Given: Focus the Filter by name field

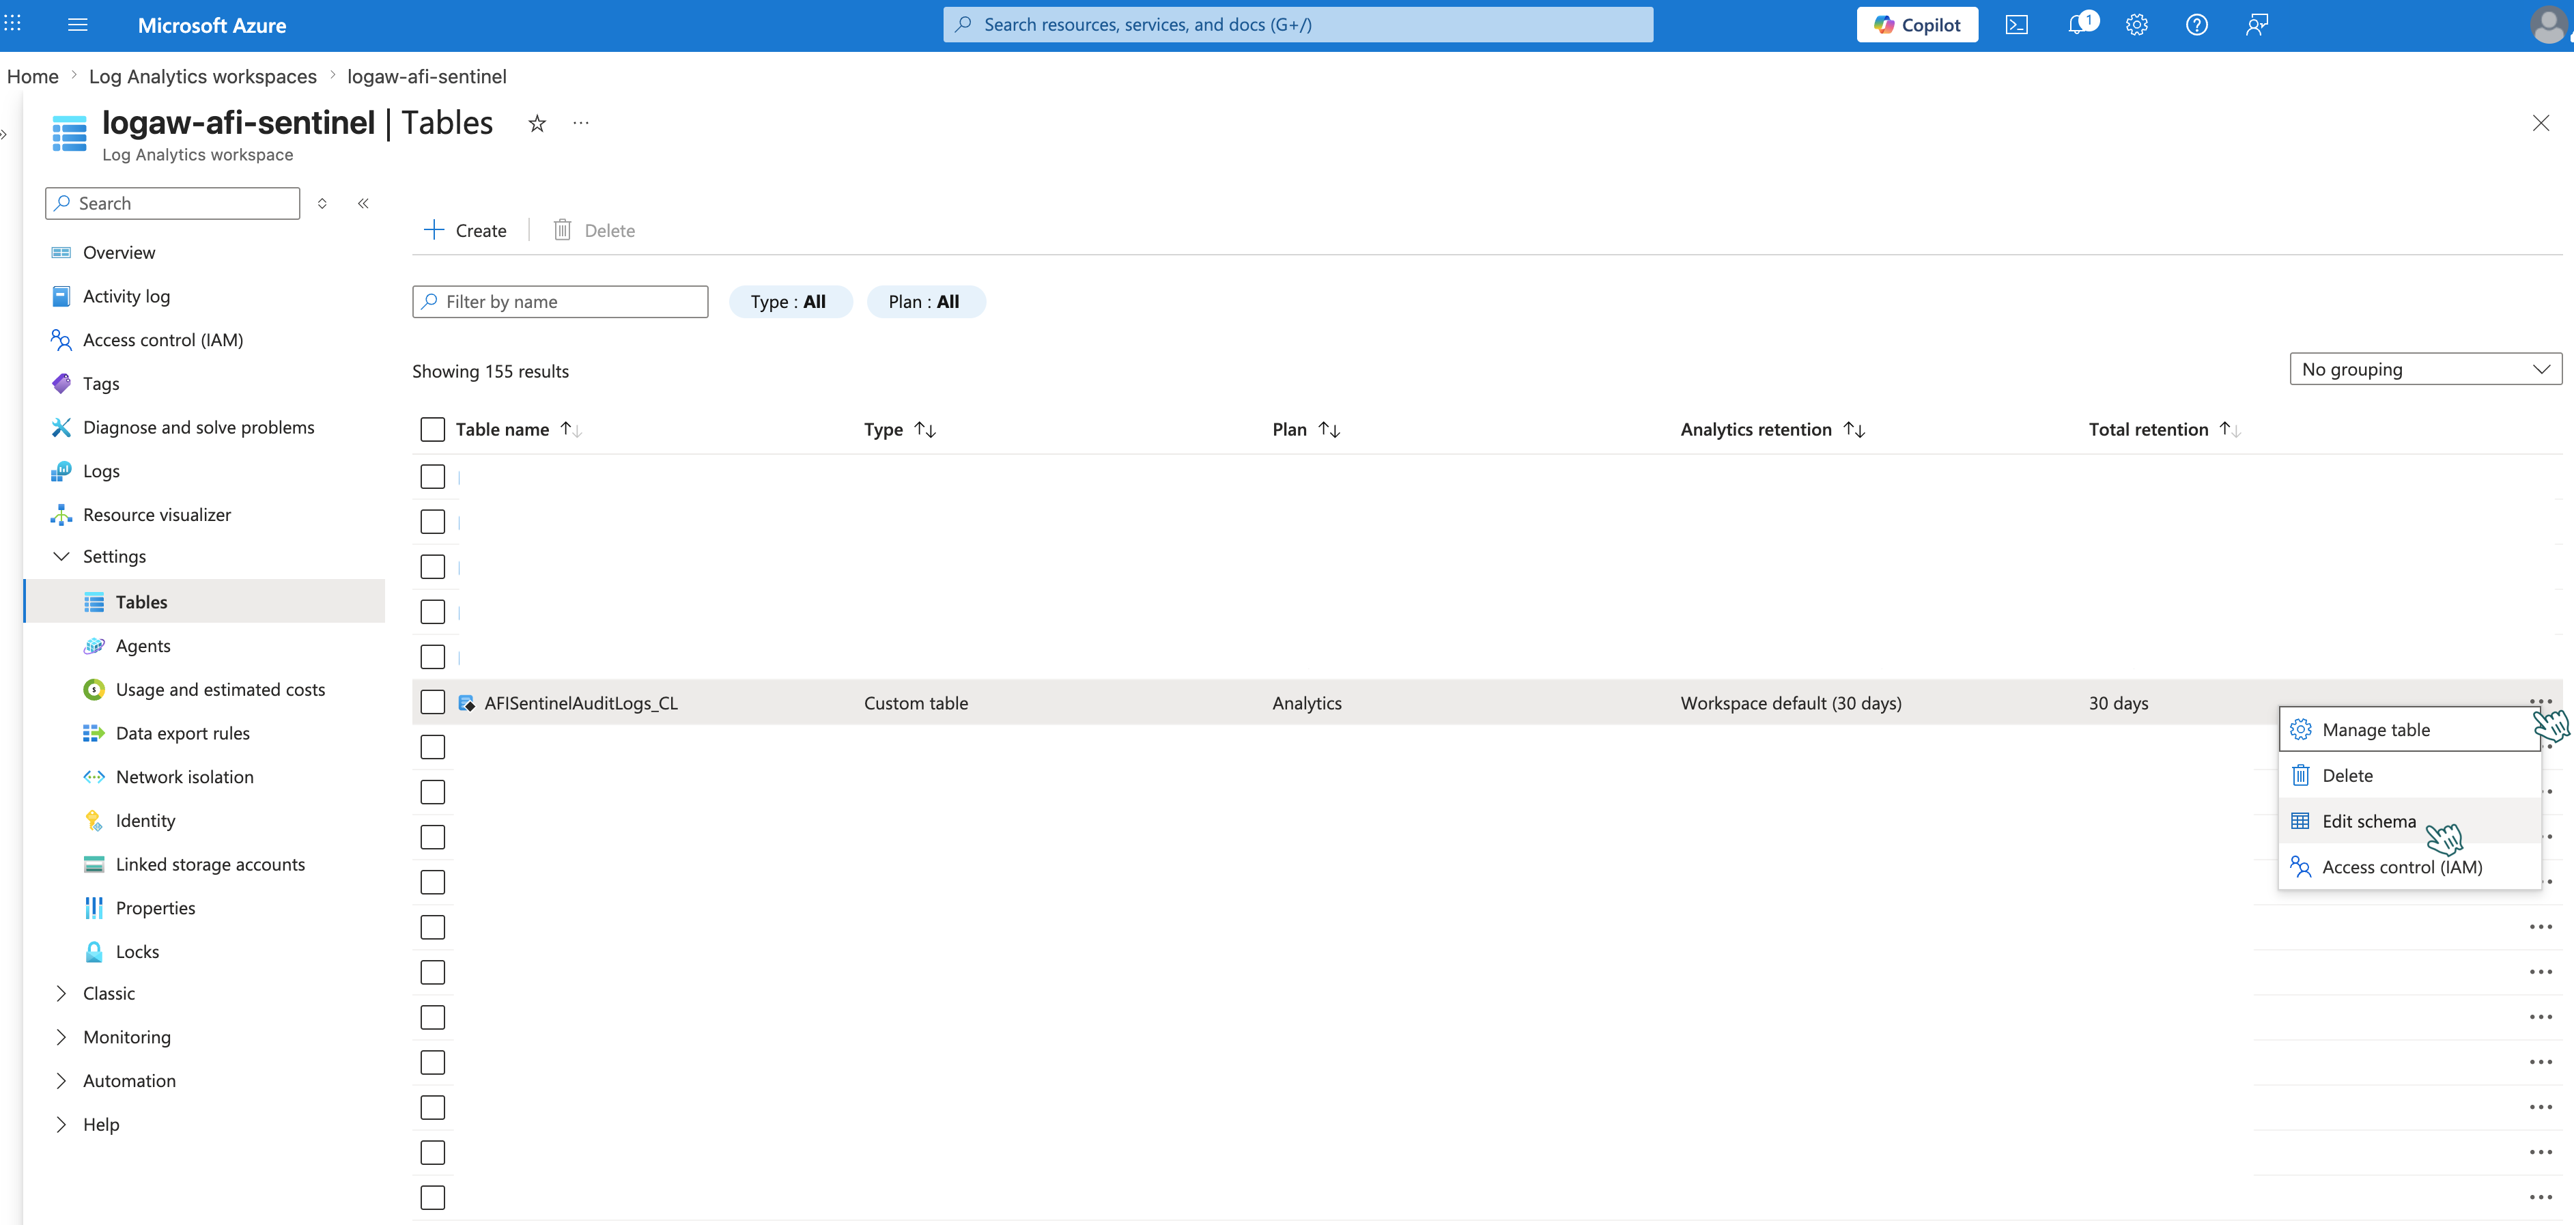Looking at the screenshot, I should [x=561, y=302].
